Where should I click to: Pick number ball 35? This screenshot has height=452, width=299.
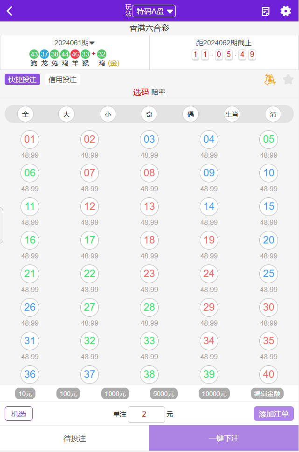[269, 341]
